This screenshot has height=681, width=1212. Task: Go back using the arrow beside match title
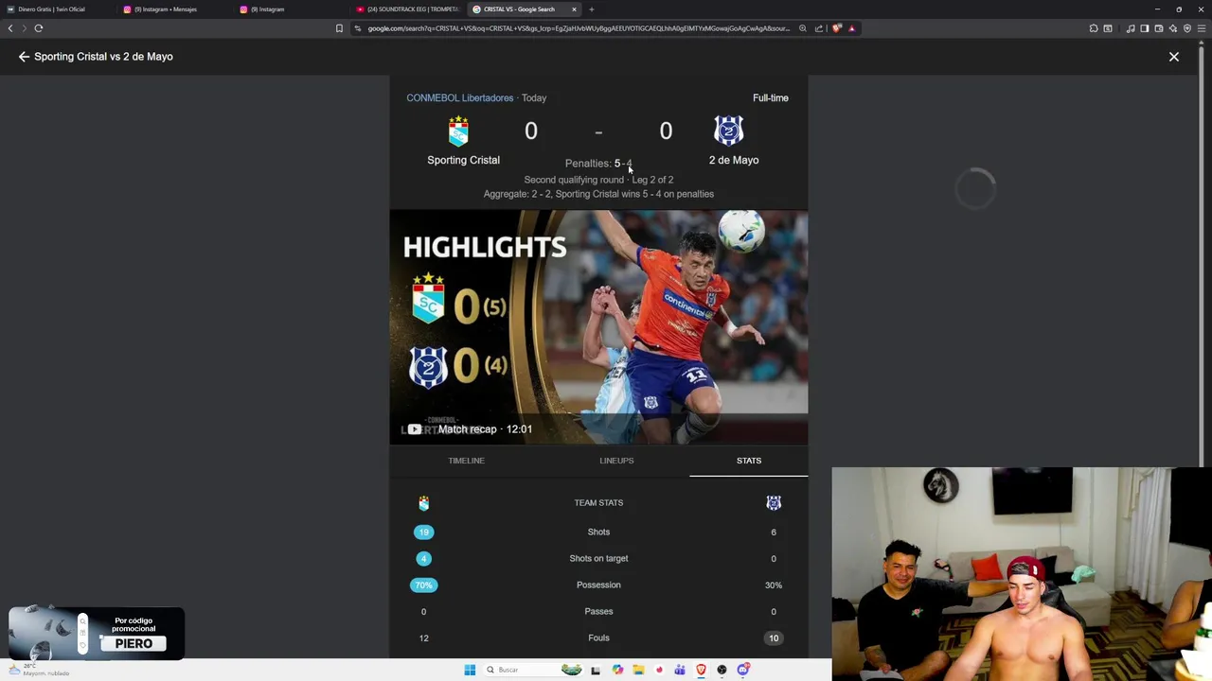click(x=24, y=57)
